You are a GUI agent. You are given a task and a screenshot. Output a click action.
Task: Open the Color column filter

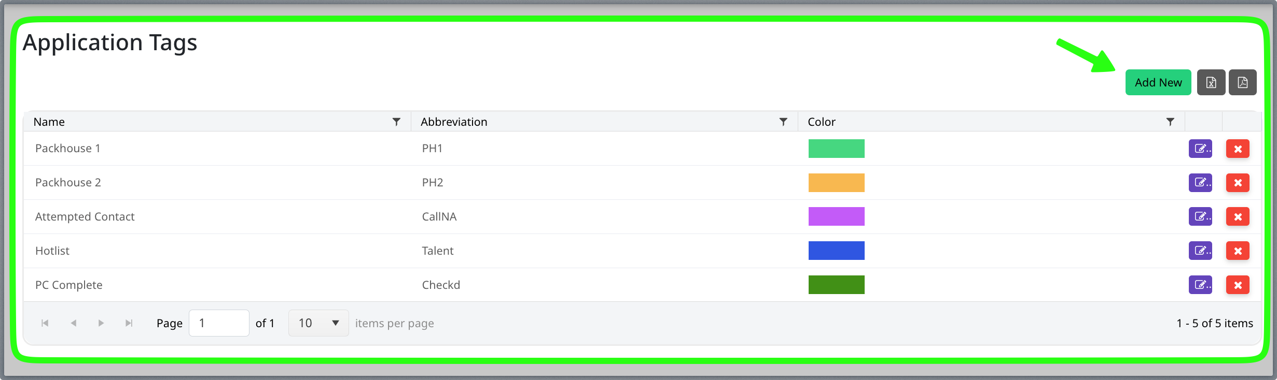click(1170, 122)
